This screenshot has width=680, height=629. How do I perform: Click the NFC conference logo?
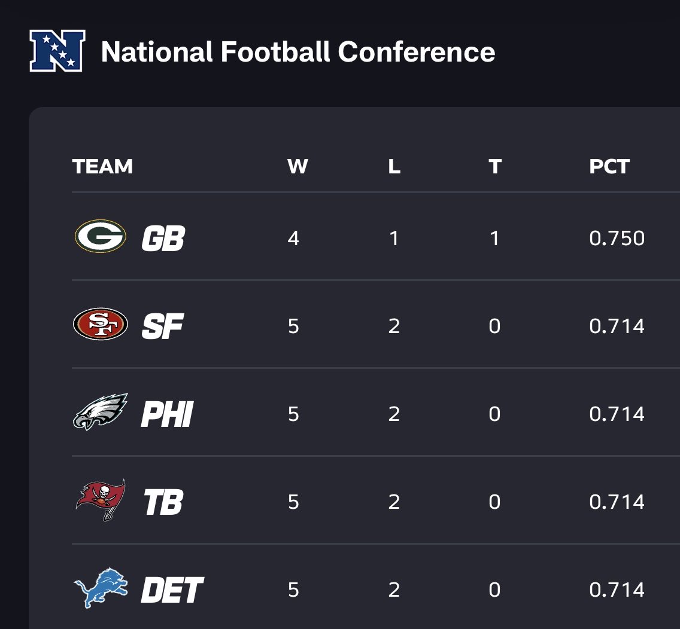pyautogui.click(x=57, y=51)
